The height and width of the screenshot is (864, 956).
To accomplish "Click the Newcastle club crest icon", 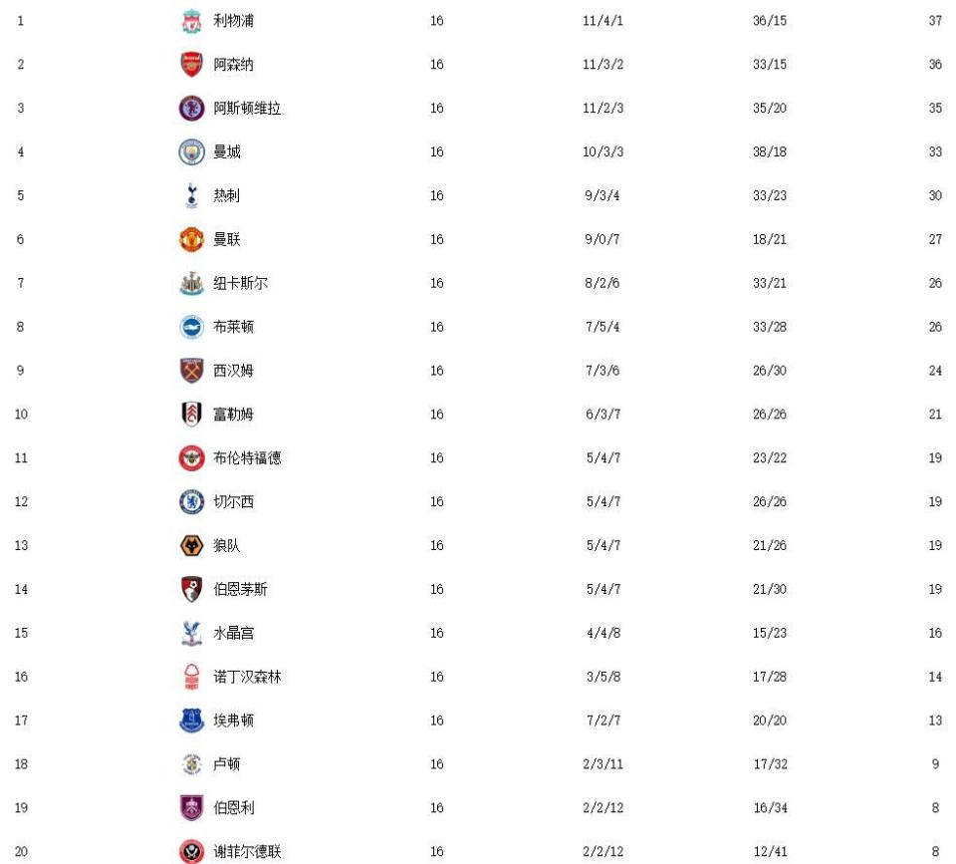I will [191, 284].
